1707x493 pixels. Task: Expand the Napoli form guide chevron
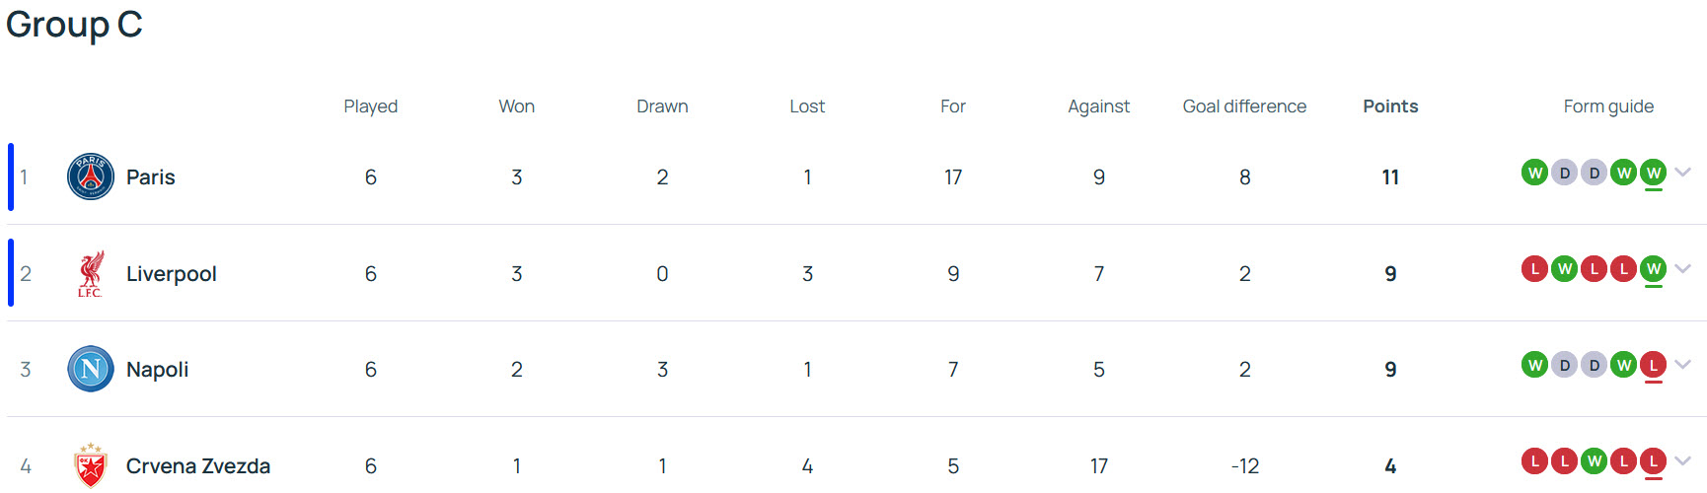click(1683, 365)
